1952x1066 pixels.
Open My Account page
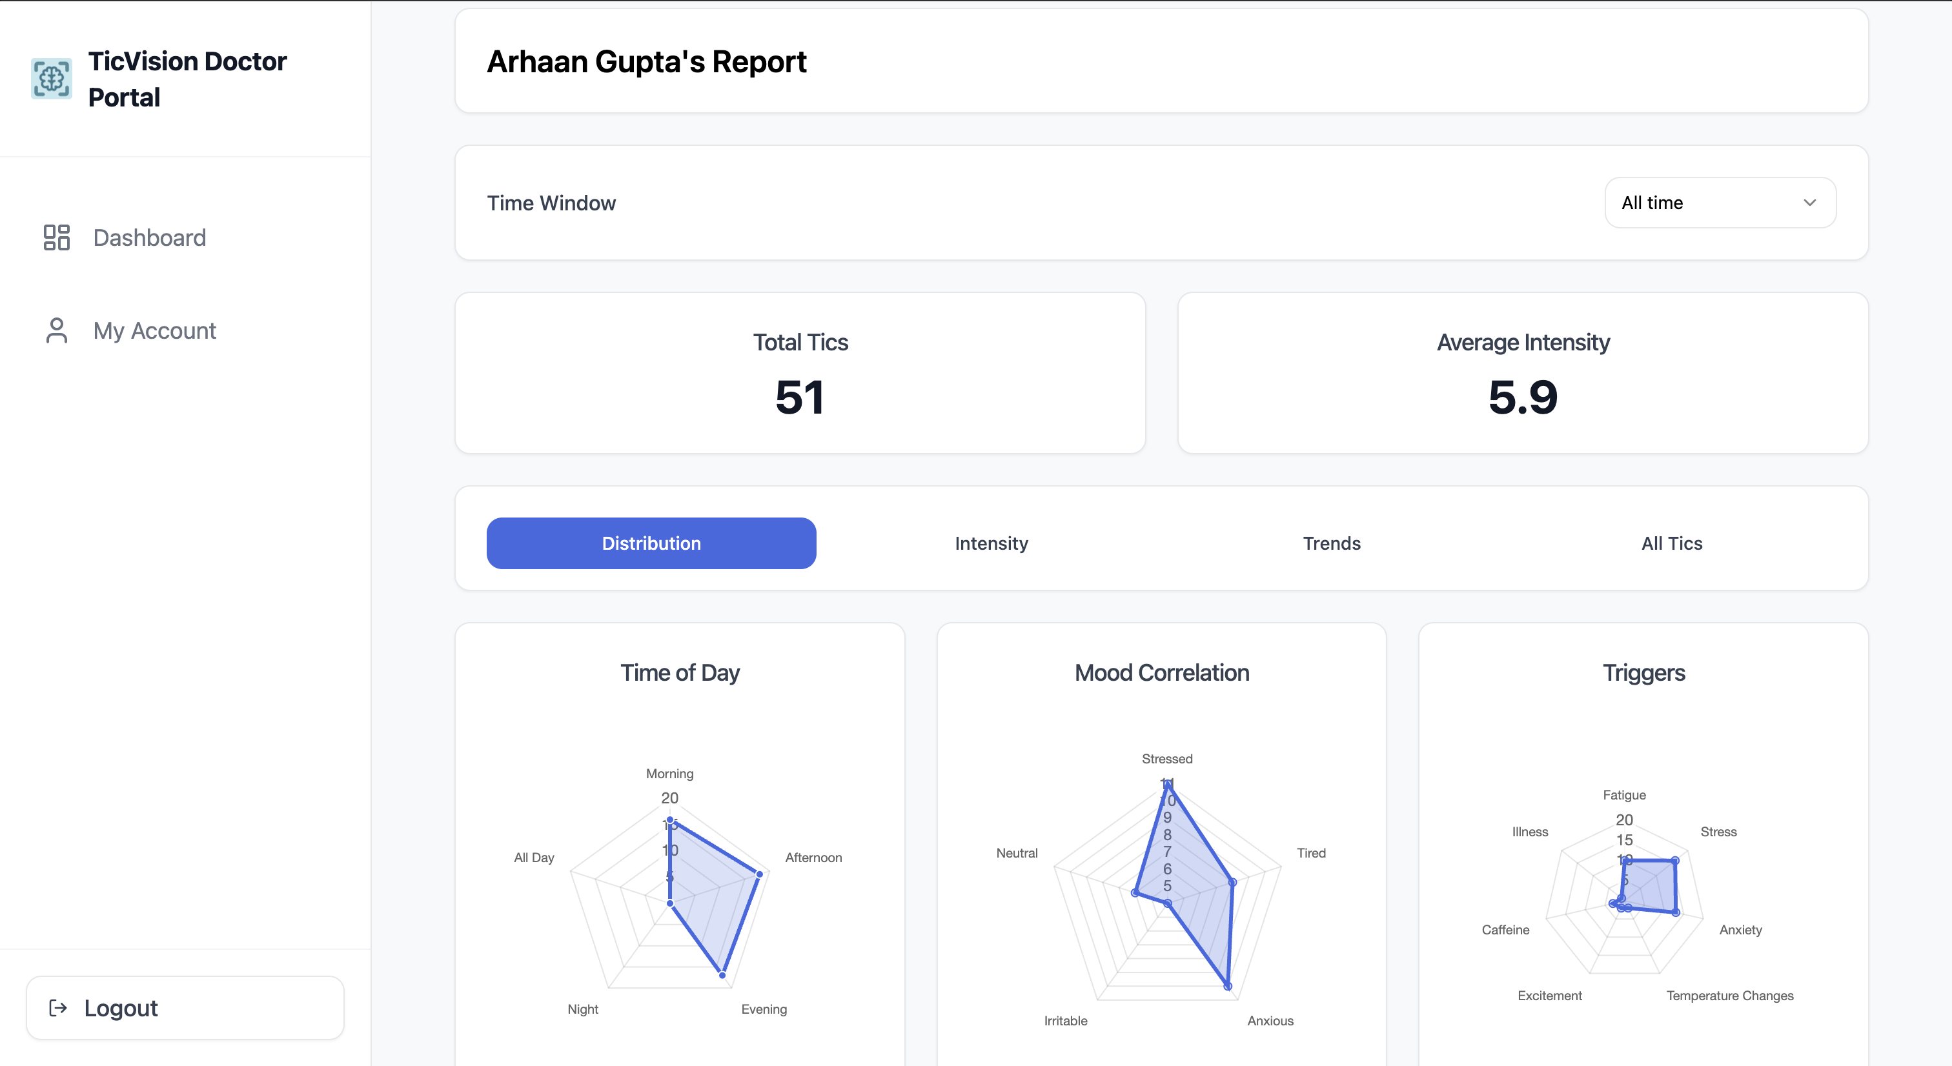tap(154, 330)
